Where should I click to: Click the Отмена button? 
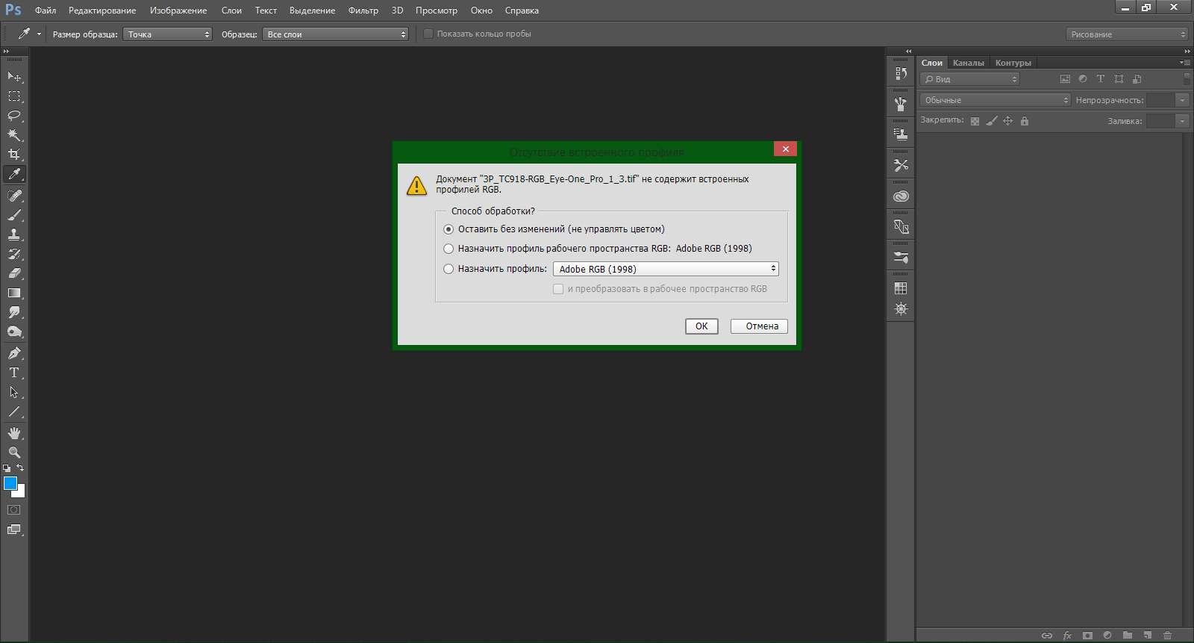tap(759, 326)
